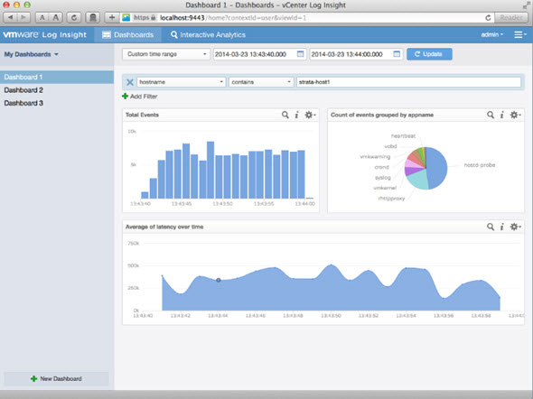The width and height of the screenshot is (533, 399).
Task: Click the heartbeat pie label
Action: point(403,135)
